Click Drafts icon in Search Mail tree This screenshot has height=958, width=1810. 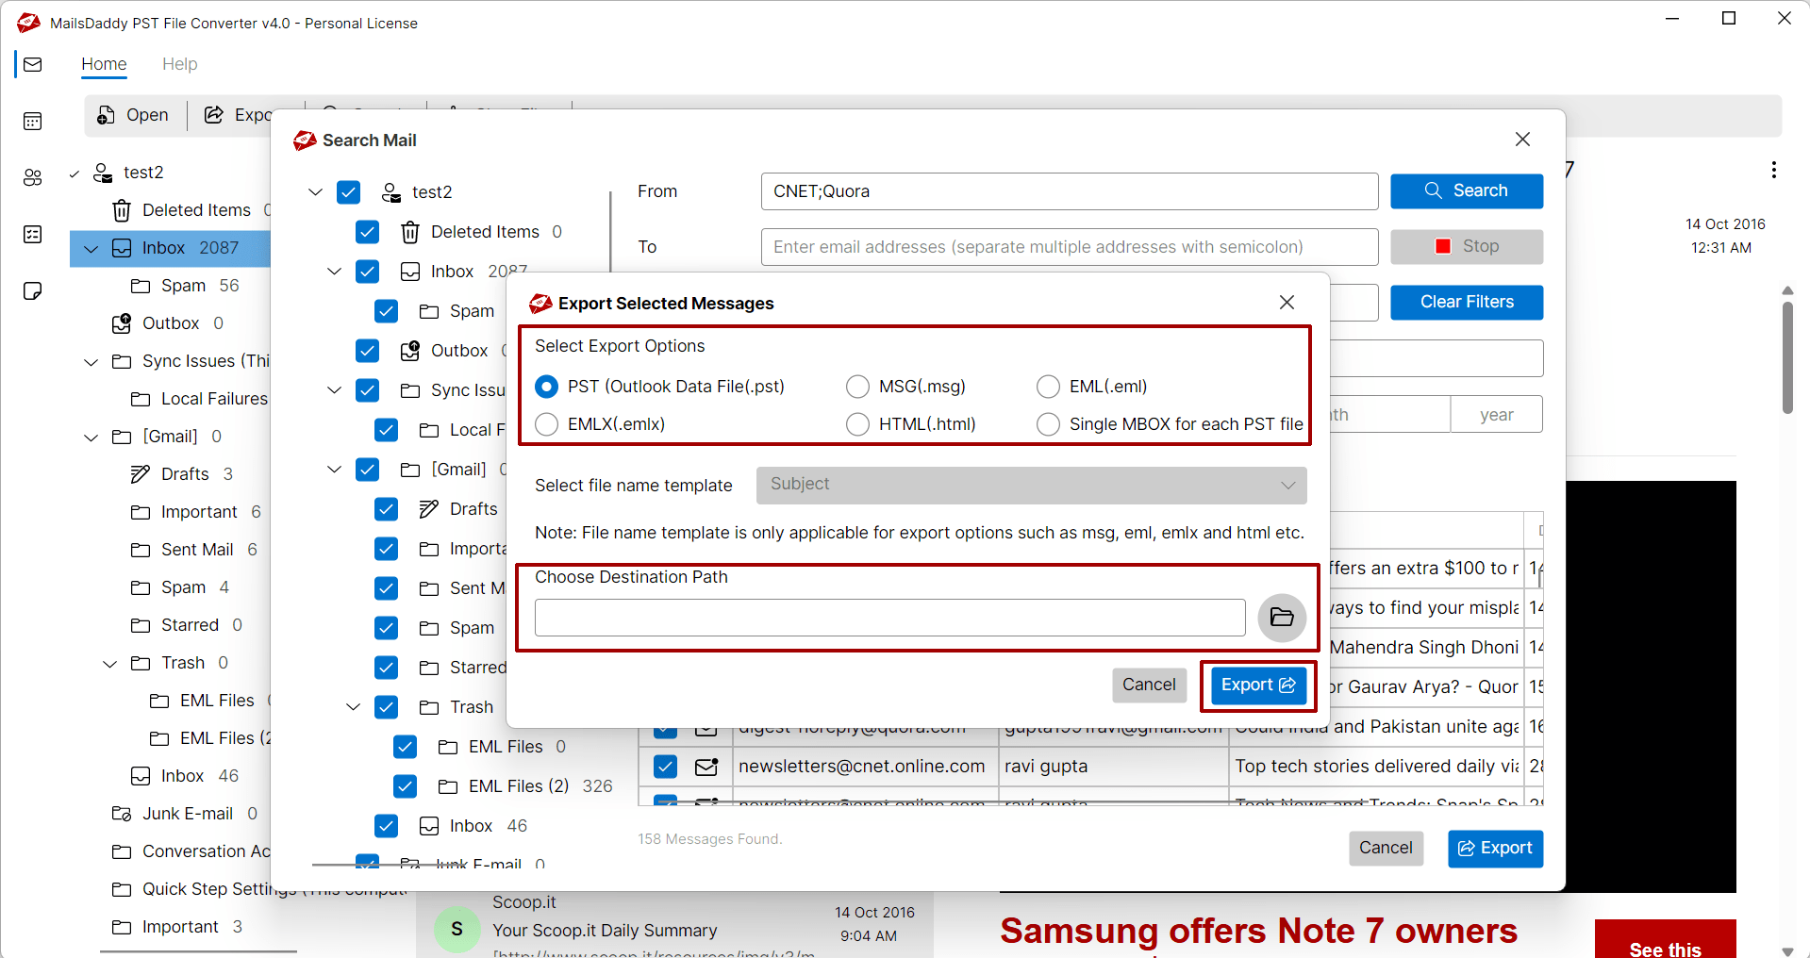(x=429, y=509)
